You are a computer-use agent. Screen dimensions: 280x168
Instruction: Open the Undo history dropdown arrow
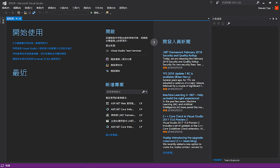pos(43,13)
